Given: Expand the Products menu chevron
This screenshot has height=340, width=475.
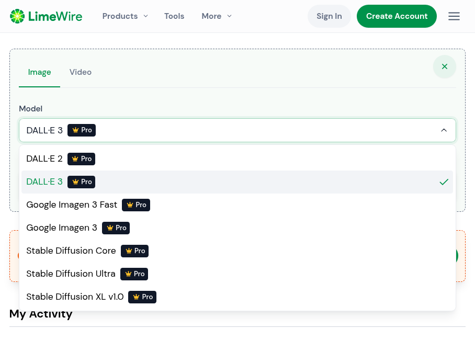Looking at the screenshot, I should [x=146, y=16].
